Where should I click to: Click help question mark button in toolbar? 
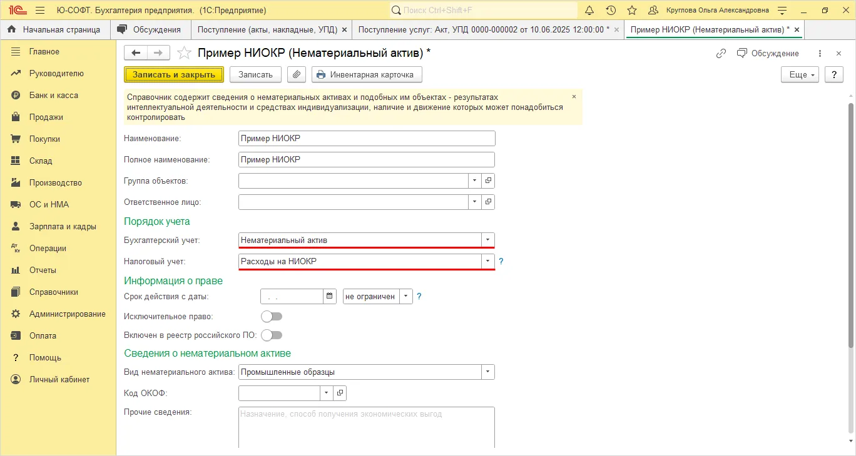(834, 74)
